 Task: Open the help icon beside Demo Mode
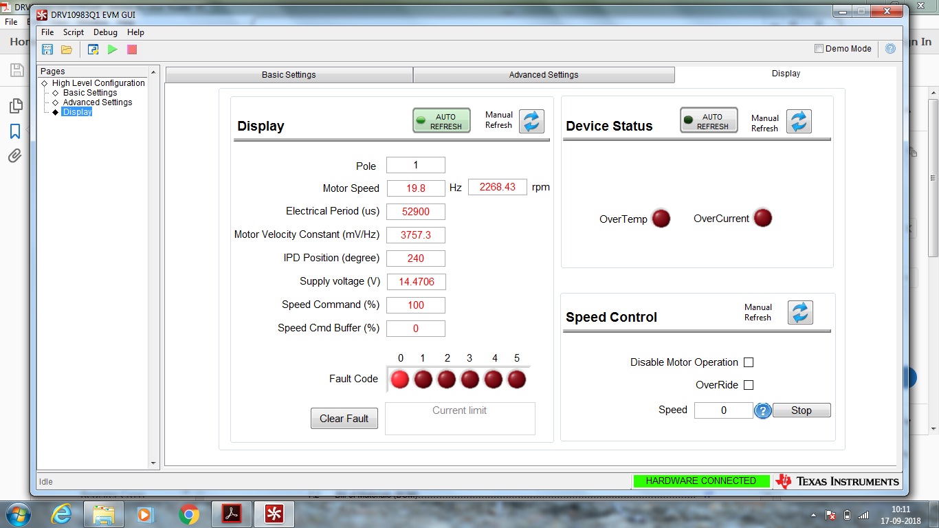pos(890,49)
